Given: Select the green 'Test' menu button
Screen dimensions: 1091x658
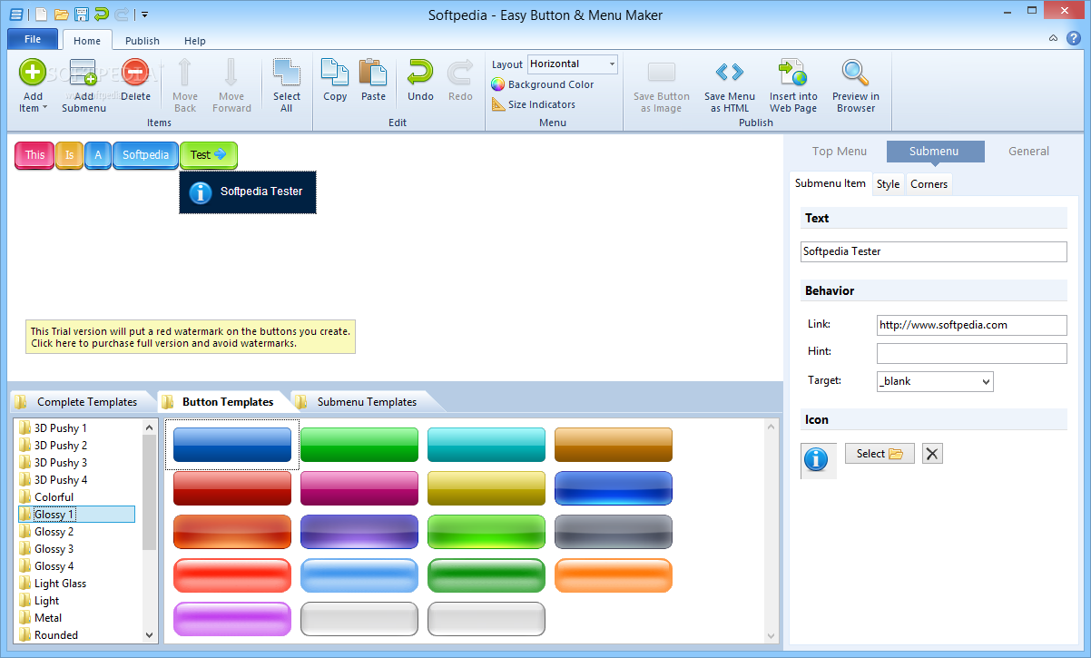Looking at the screenshot, I should click(x=209, y=155).
